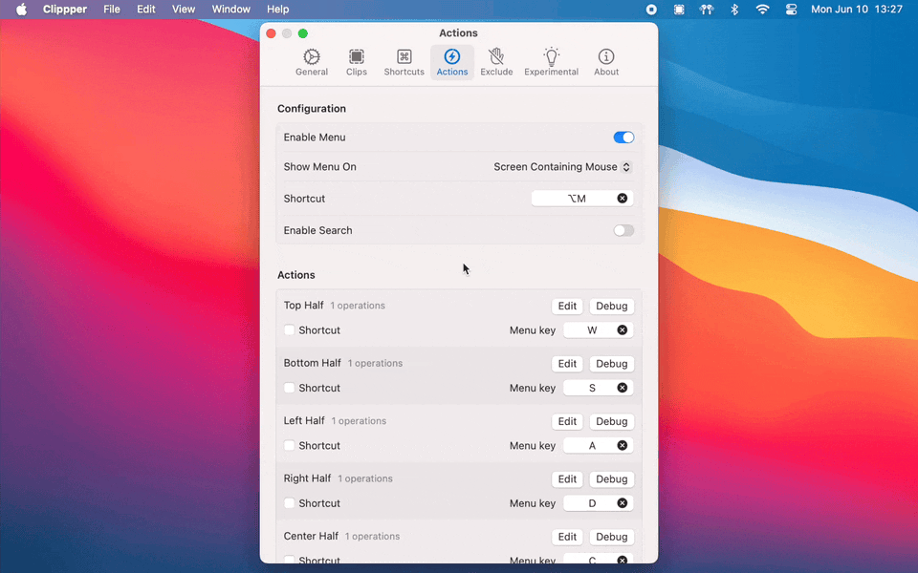The image size is (918, 573).
Task: Open the Exclude tab
Action: [496, 62]
